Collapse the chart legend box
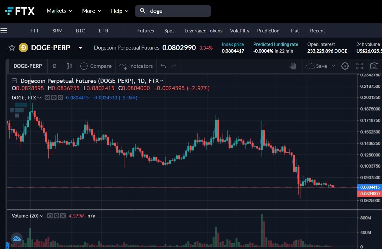This screenshot has width=382, height=249. tap(14, 81)
